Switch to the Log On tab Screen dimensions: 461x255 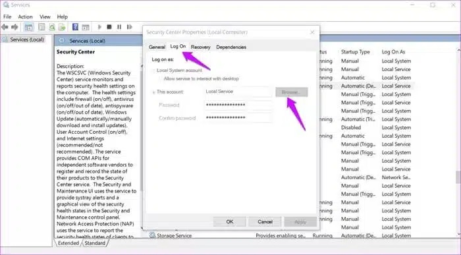[x=178, y=47]
